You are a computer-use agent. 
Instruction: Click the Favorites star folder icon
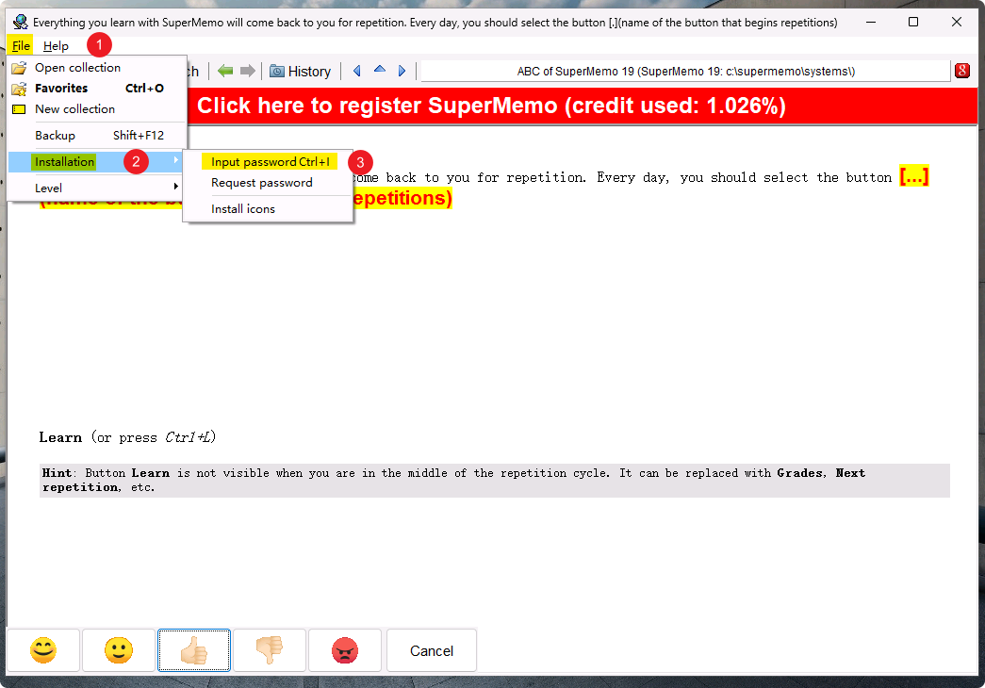coord(20,89)
